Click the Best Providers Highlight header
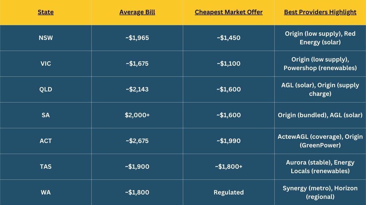Screen dimensions: 366x205 point(320,12)
